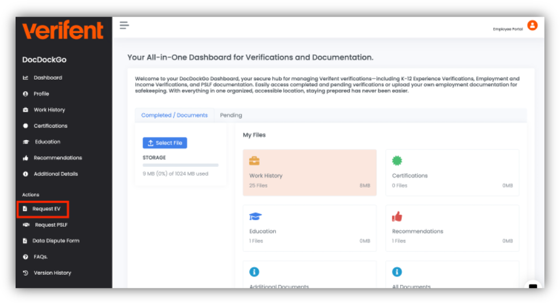560x303 pixels.
Task: Click the briefcase icon in Work History card
Action: tap(254, 161)
